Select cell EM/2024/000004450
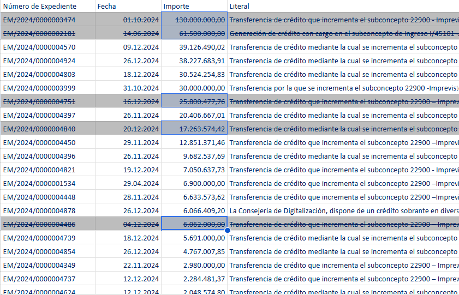Viewport: 459px width, 295px height. [47, 143]
